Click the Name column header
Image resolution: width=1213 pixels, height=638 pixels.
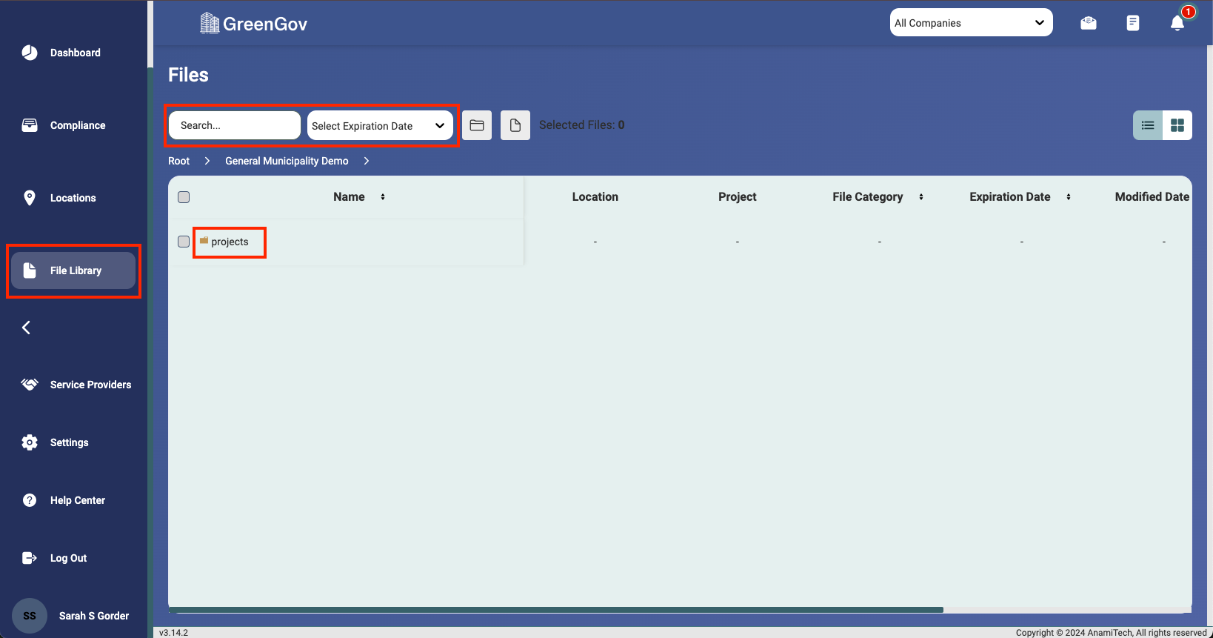coord(349,197)
